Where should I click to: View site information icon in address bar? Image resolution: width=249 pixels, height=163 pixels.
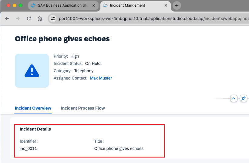53,19
